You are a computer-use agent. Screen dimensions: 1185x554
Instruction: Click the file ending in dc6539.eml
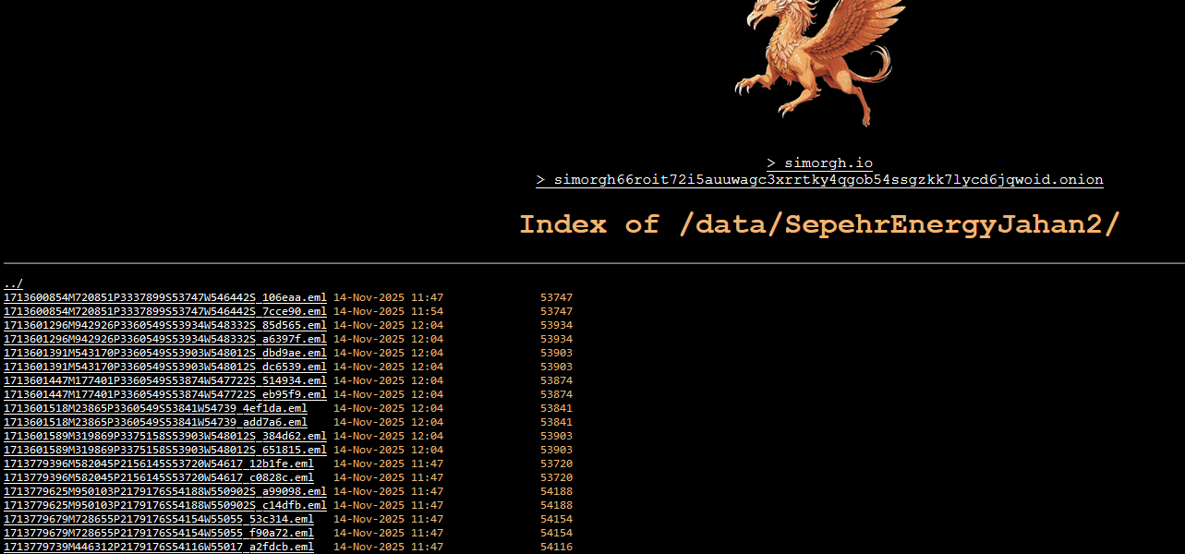[x=164, y=367]
